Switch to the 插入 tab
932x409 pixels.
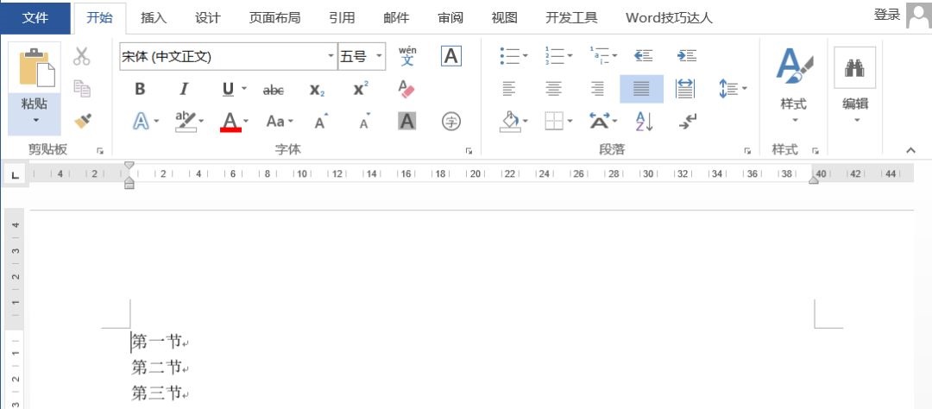click(x=154, y=17)
